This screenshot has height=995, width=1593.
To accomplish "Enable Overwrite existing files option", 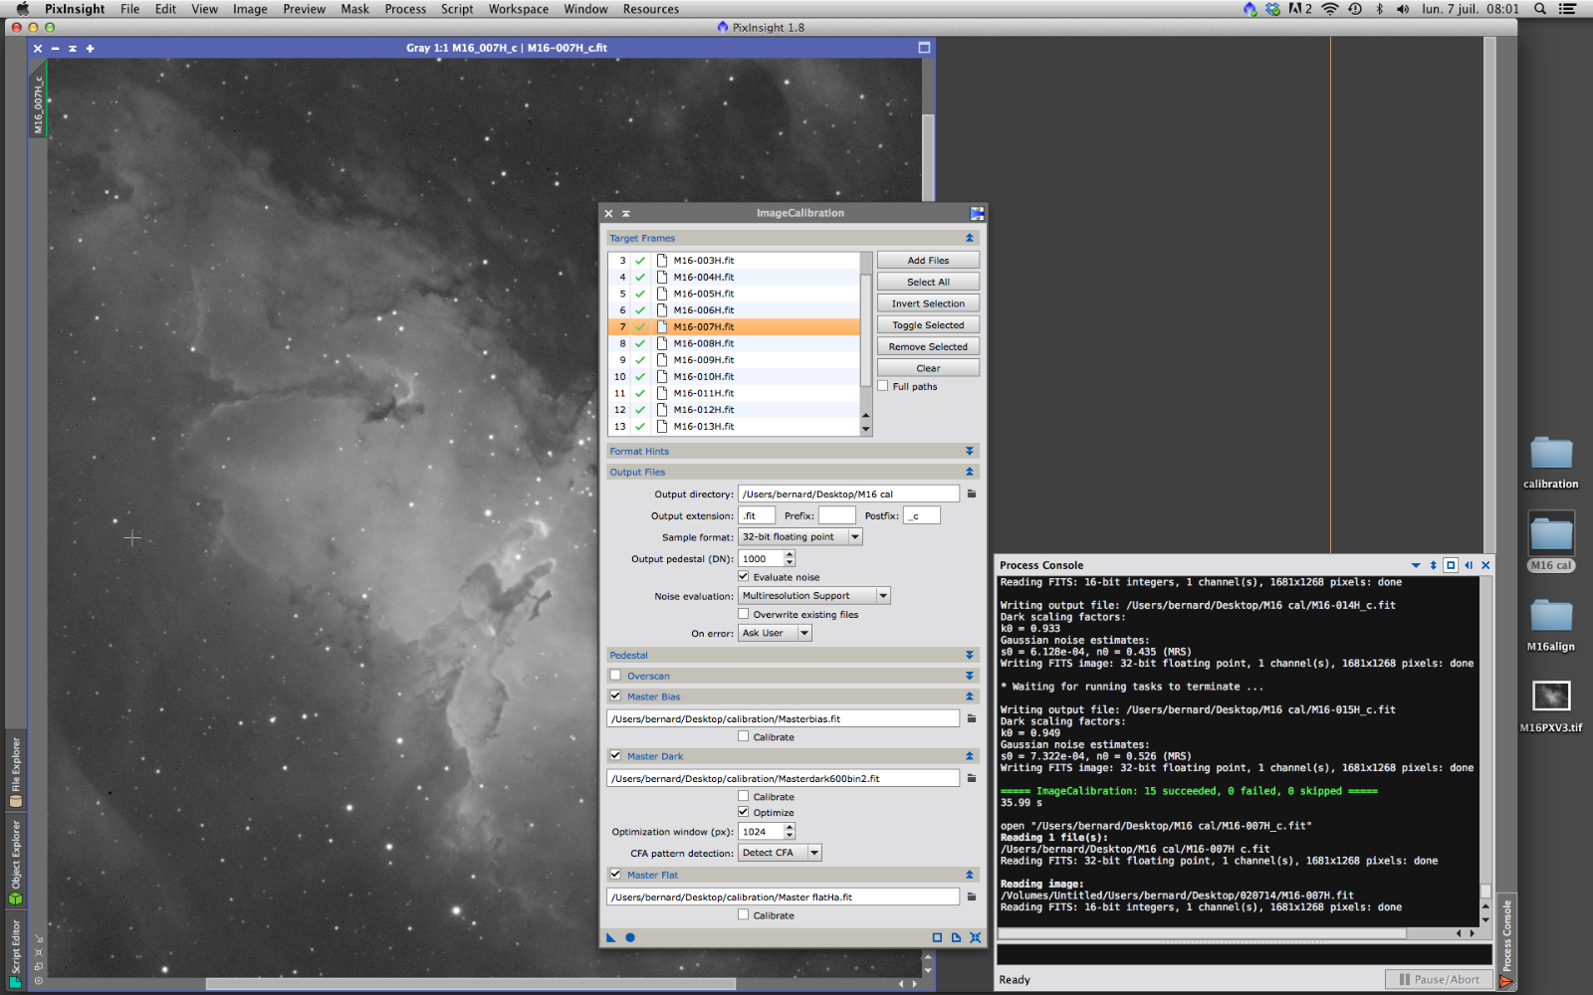I will pyautogui.click(x=744, y=614).
